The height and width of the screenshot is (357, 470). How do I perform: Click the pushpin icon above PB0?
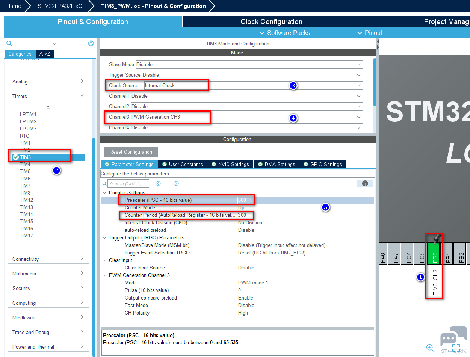tap(437, 238)
